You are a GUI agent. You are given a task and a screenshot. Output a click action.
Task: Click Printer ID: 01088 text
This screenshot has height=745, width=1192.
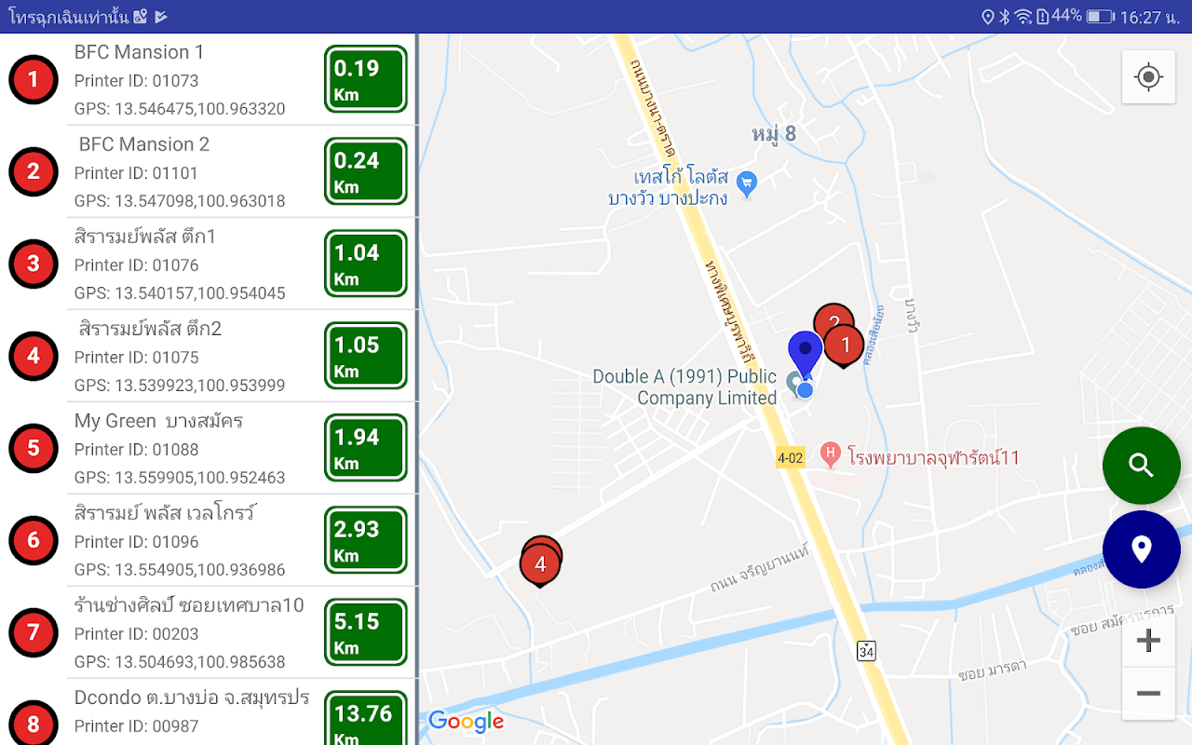click(136, 450)
